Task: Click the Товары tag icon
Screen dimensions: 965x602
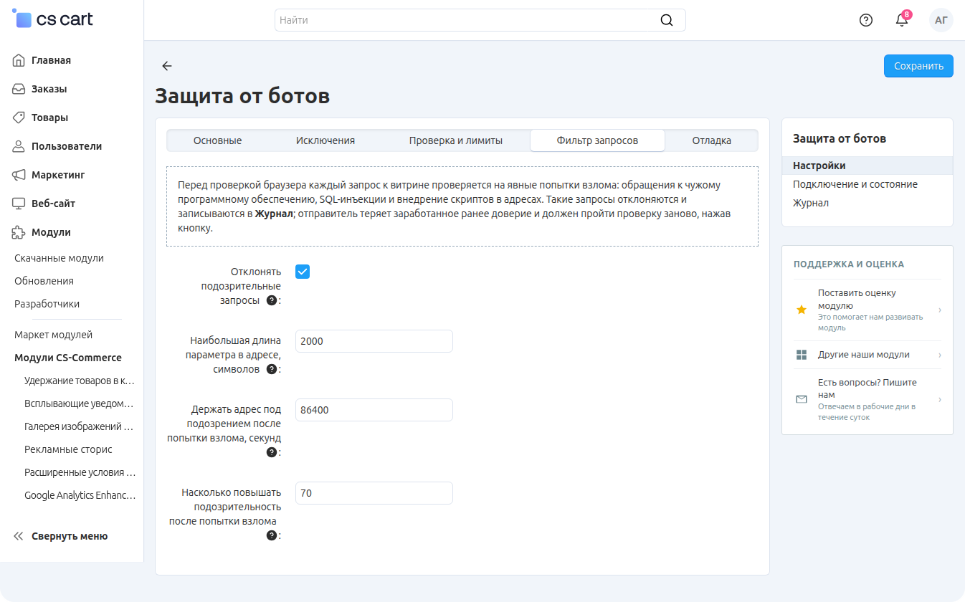Action: 19,118
